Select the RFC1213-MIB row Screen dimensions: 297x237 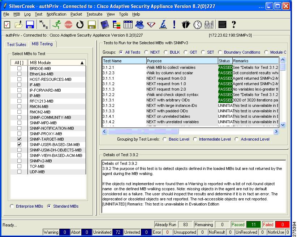[48, 101]
